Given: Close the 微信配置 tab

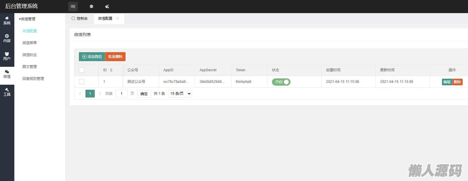Looking at the screenshot, I should [x=117, y=18].
